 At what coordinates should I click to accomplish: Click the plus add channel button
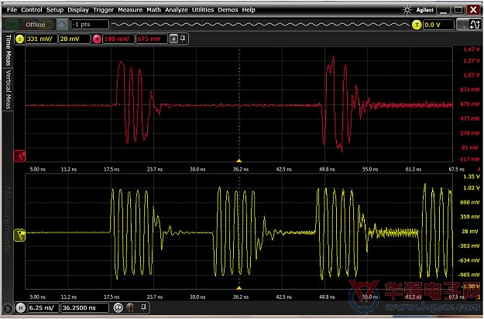173,39
